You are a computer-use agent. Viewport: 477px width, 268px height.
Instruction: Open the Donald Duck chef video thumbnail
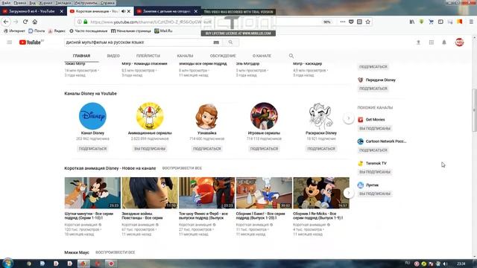tap(264, 193)
